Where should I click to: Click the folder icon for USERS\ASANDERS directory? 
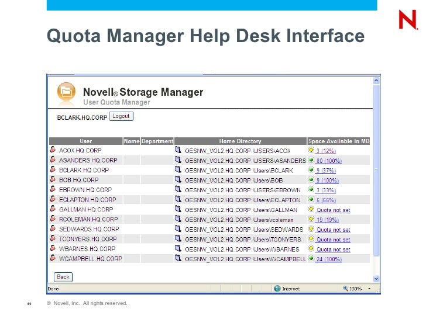pyautogui.click(x=178, y=159)
